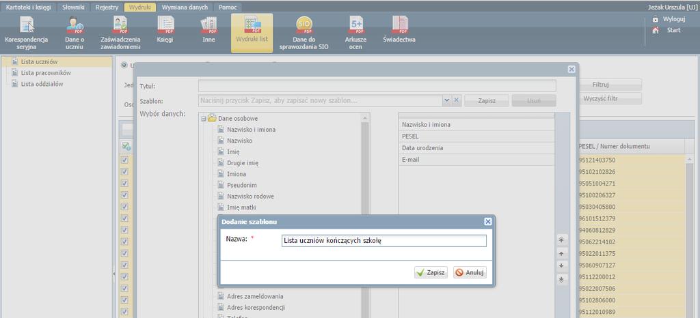The width and height of the screenshot is (700, 318).
Task: Toggle checkbox for row with PESEL 95030405800
Action: tap(124, 207)
